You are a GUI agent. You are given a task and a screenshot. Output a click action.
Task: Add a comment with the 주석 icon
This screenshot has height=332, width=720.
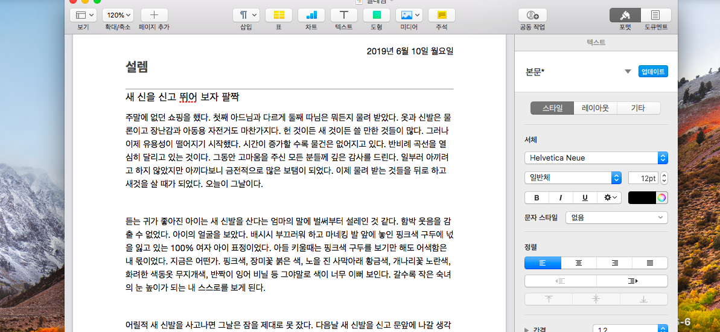442,15
